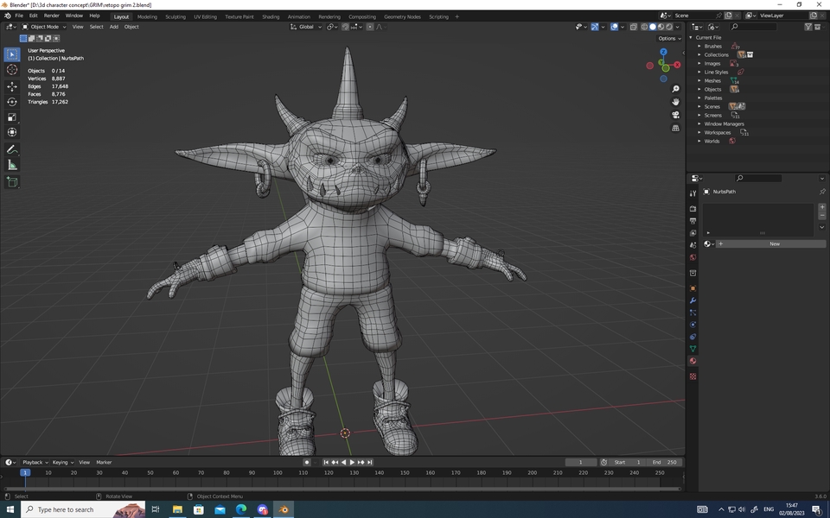The width and height of the screenshot is (830, 518).
Task: Jump to the timeline start frame
Action: pos(326,463)
